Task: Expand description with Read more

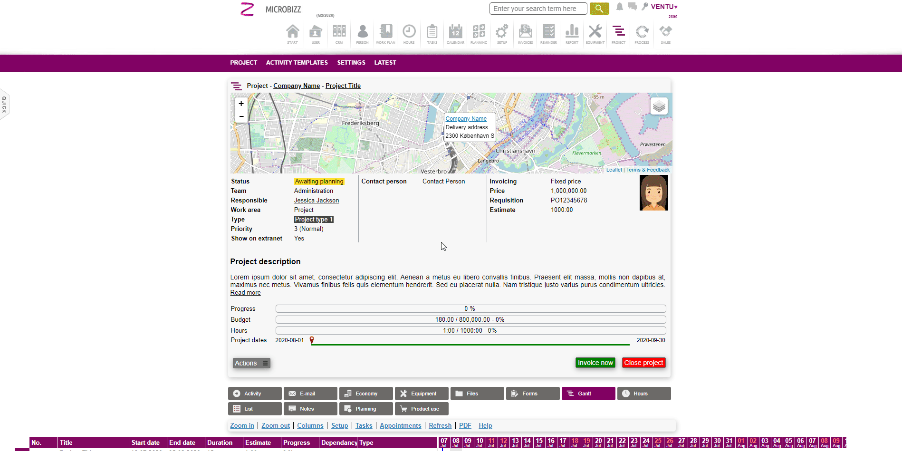Action: pyautogui.click(x=245, y=293)
